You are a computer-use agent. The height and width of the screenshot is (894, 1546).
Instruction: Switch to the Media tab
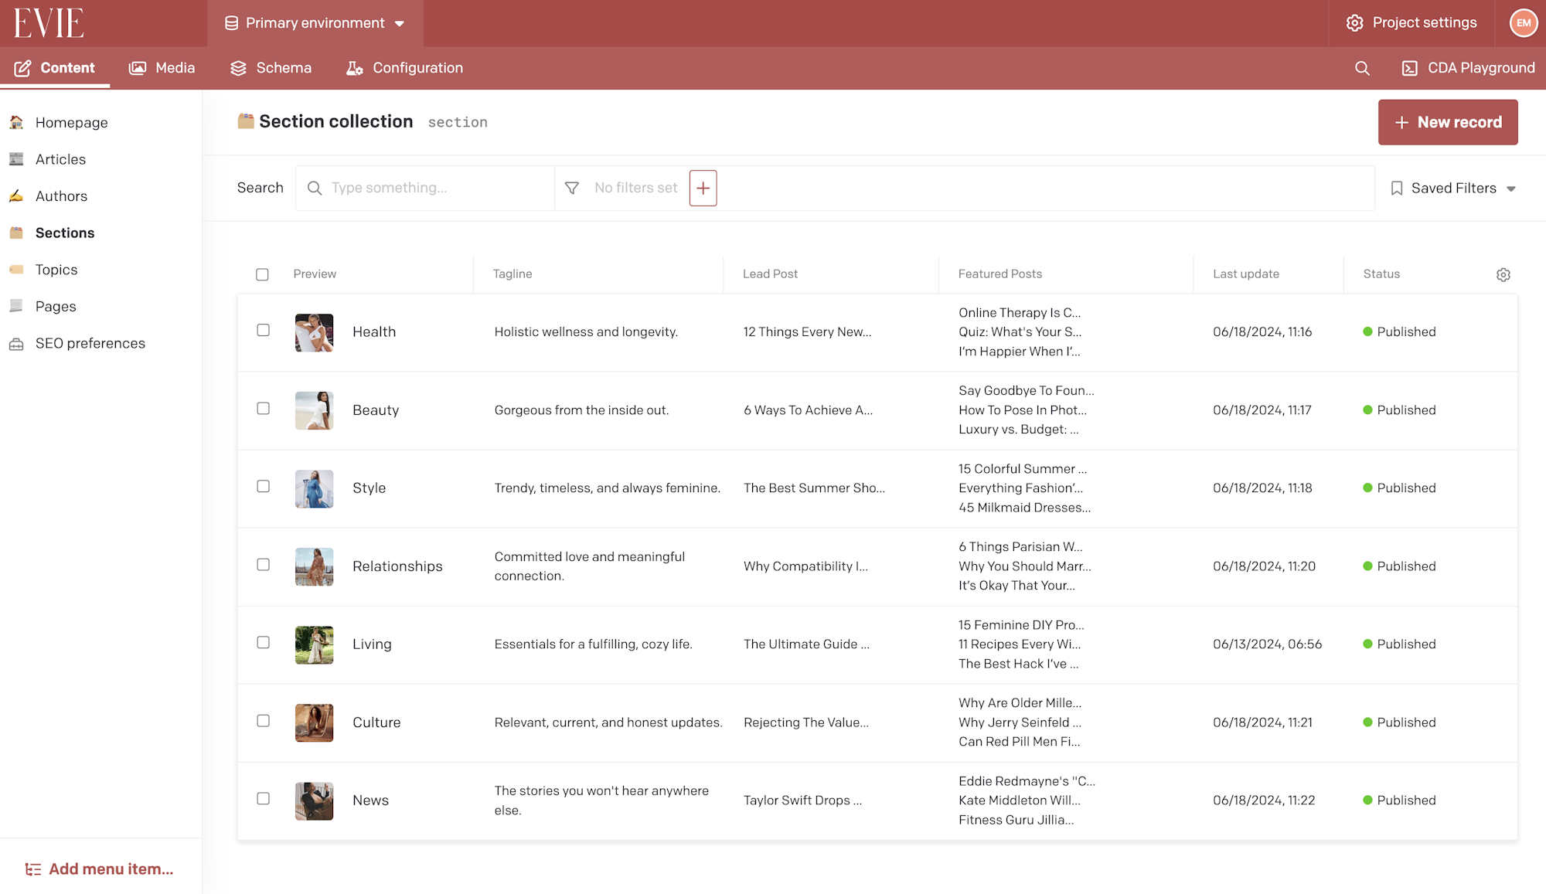(162, 68)
